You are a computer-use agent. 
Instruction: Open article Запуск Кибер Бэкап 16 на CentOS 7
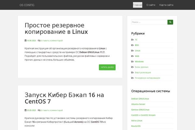click(x=64, y=98)
